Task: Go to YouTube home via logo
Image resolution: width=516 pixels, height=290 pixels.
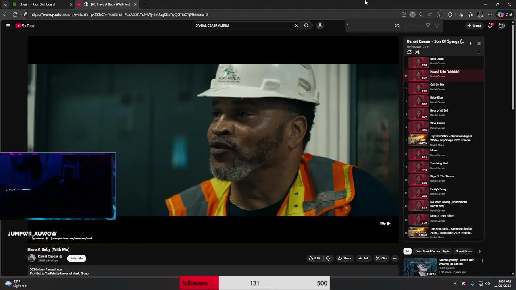Action: click(x=25, y=26)
